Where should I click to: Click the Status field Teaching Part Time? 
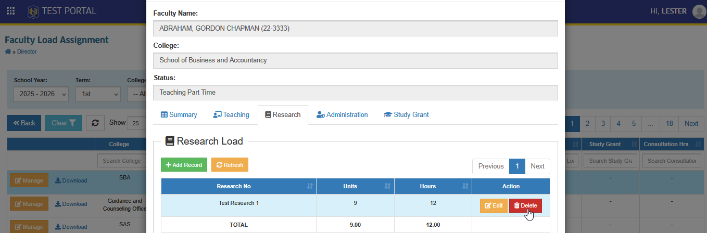tap(356, 93)
